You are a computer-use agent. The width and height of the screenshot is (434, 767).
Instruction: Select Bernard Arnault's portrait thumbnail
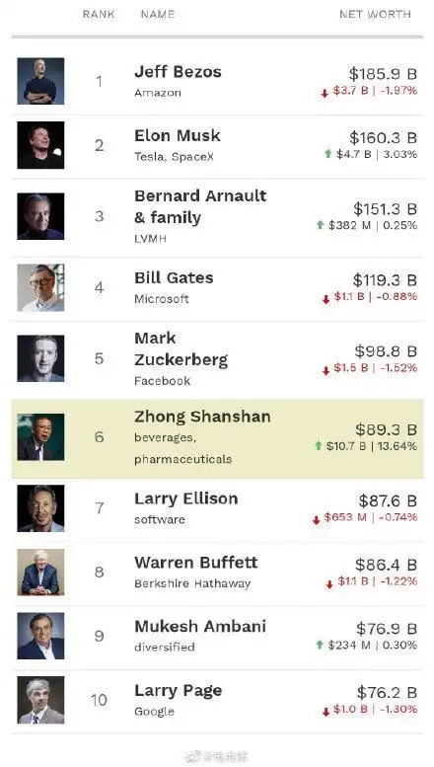(40, 216)
